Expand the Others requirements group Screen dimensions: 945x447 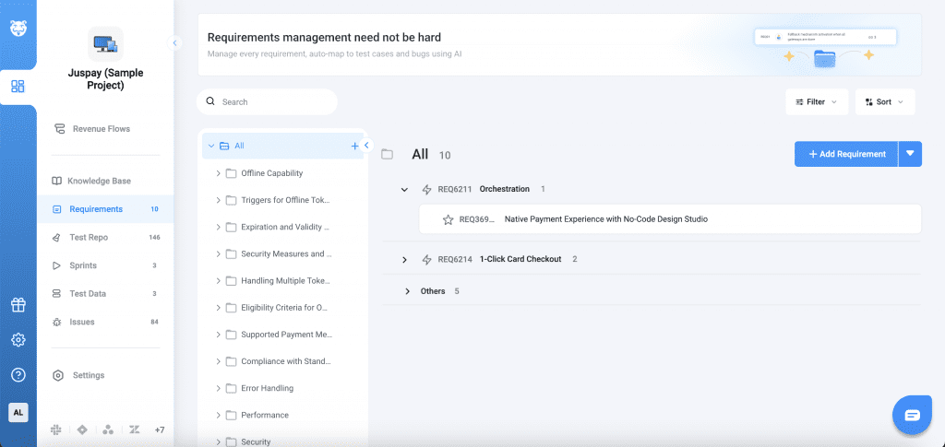coord(407,291)
